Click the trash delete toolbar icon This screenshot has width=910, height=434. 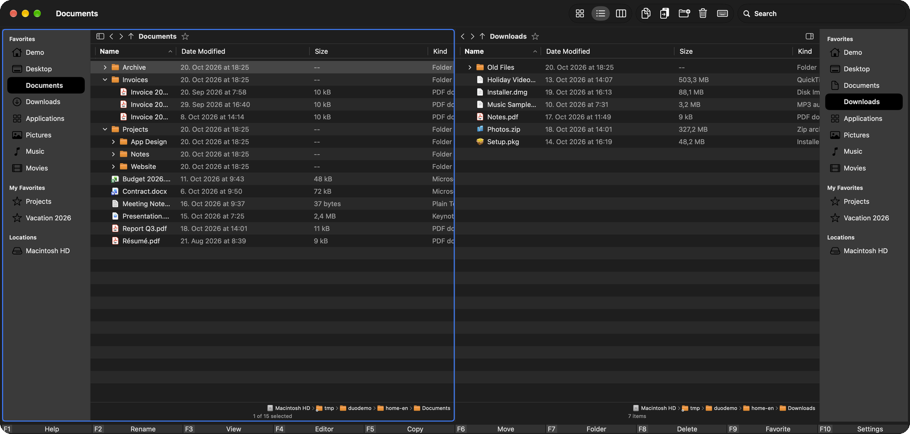pos(703,14)
